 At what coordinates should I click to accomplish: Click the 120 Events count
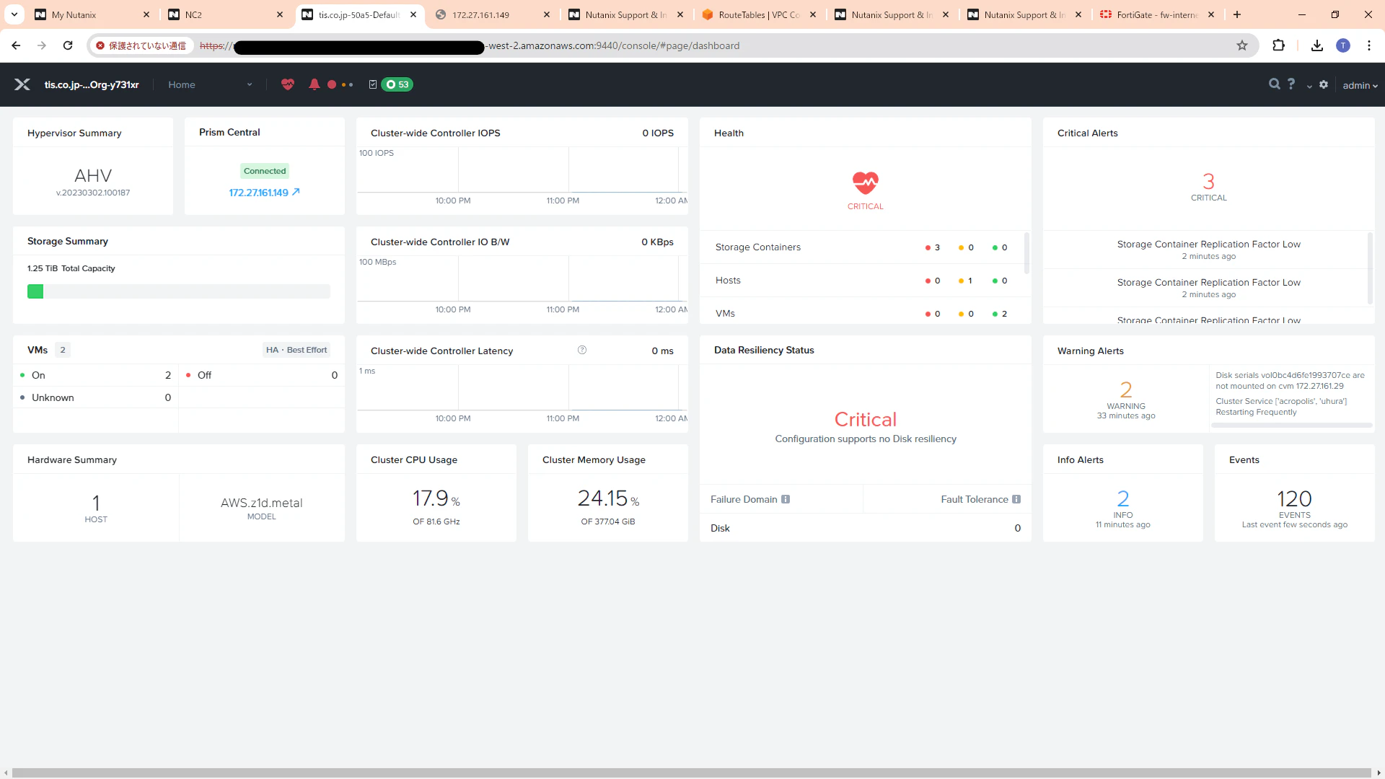pyautogui.click(x=1294, y=499)
